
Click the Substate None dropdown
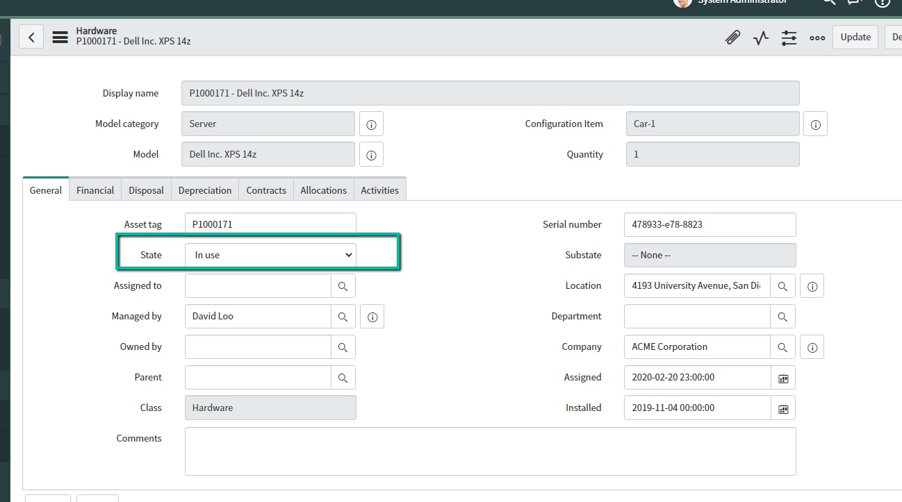click(710, 255)
